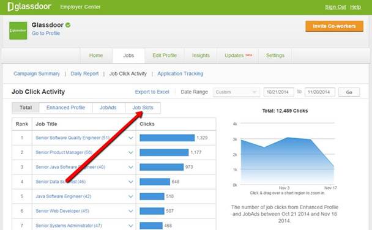The height and width of the screenshot is (230, 372).
Task: Select the Total clicks tab
Action: coord(26,108)
